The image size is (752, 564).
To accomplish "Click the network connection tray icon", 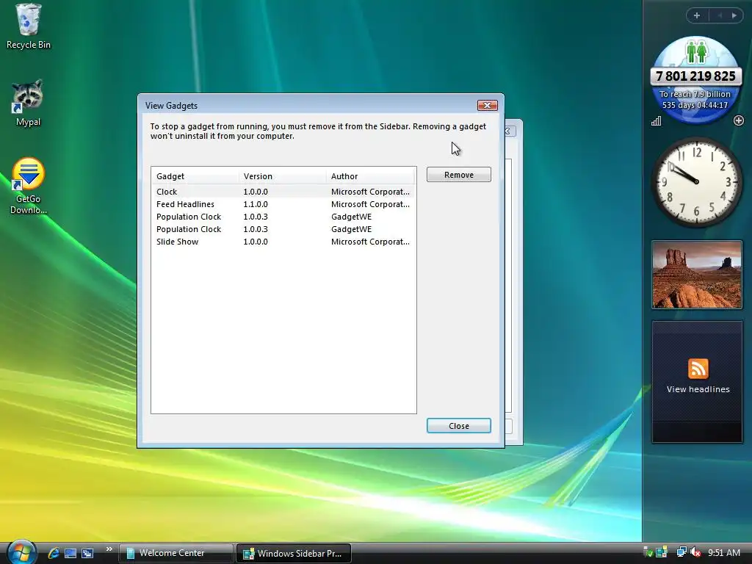I will pyautogui.click(x=681, y=553).
